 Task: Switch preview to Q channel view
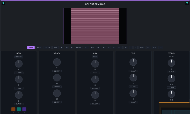pyautogui.click(x=136, y=48)
